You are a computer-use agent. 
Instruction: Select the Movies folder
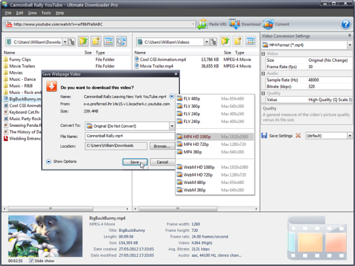(x=16, y=73)
